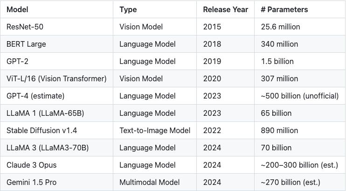Click the 890 million parameters cell
Screen dimensions: 346x191
(279, 130)
